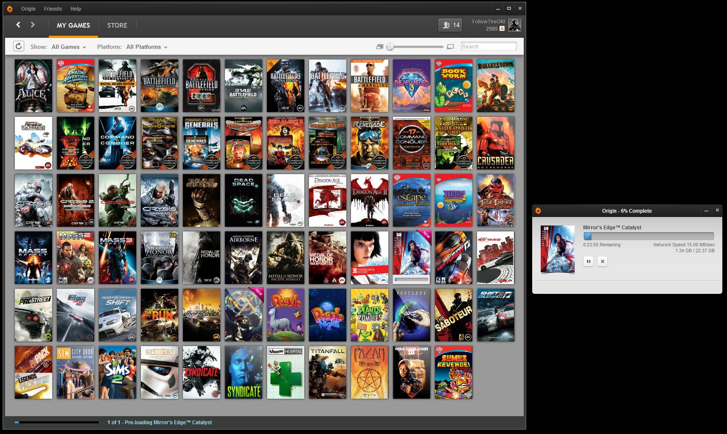
Task: Select The Sims 2 game tile
Action: coord(118,372)
